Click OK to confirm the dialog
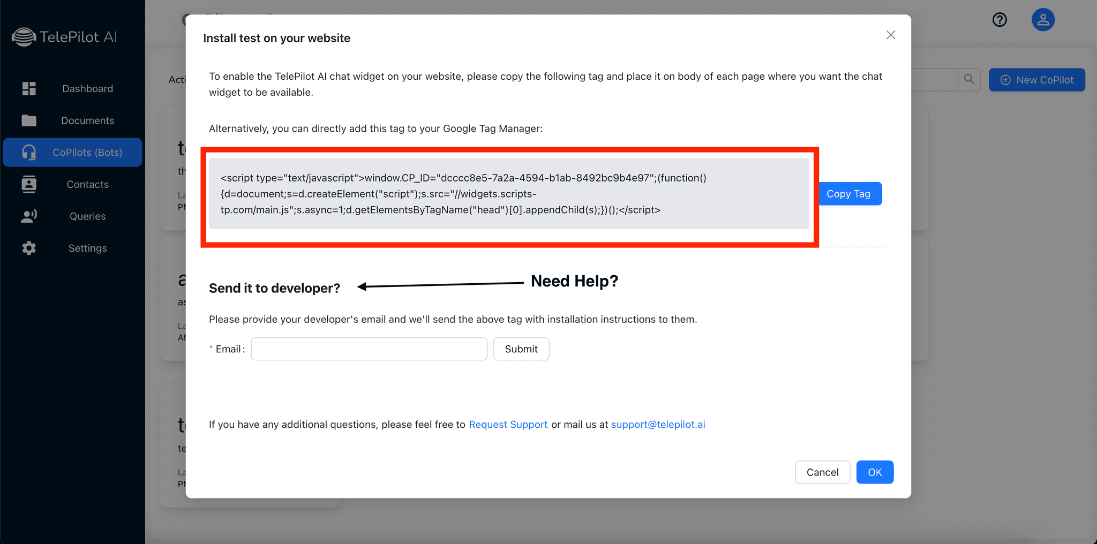The height and width of the screenshot is (544, 1097). (875, 472)
